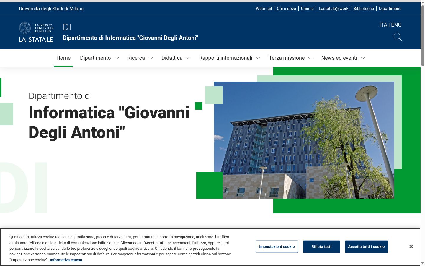Click the department building photo
Image resolution: width=425 pixels, height=266 pixels.
click(304, 140)
